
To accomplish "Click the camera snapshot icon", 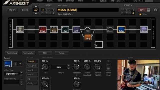I will click(x=155, y=10).
